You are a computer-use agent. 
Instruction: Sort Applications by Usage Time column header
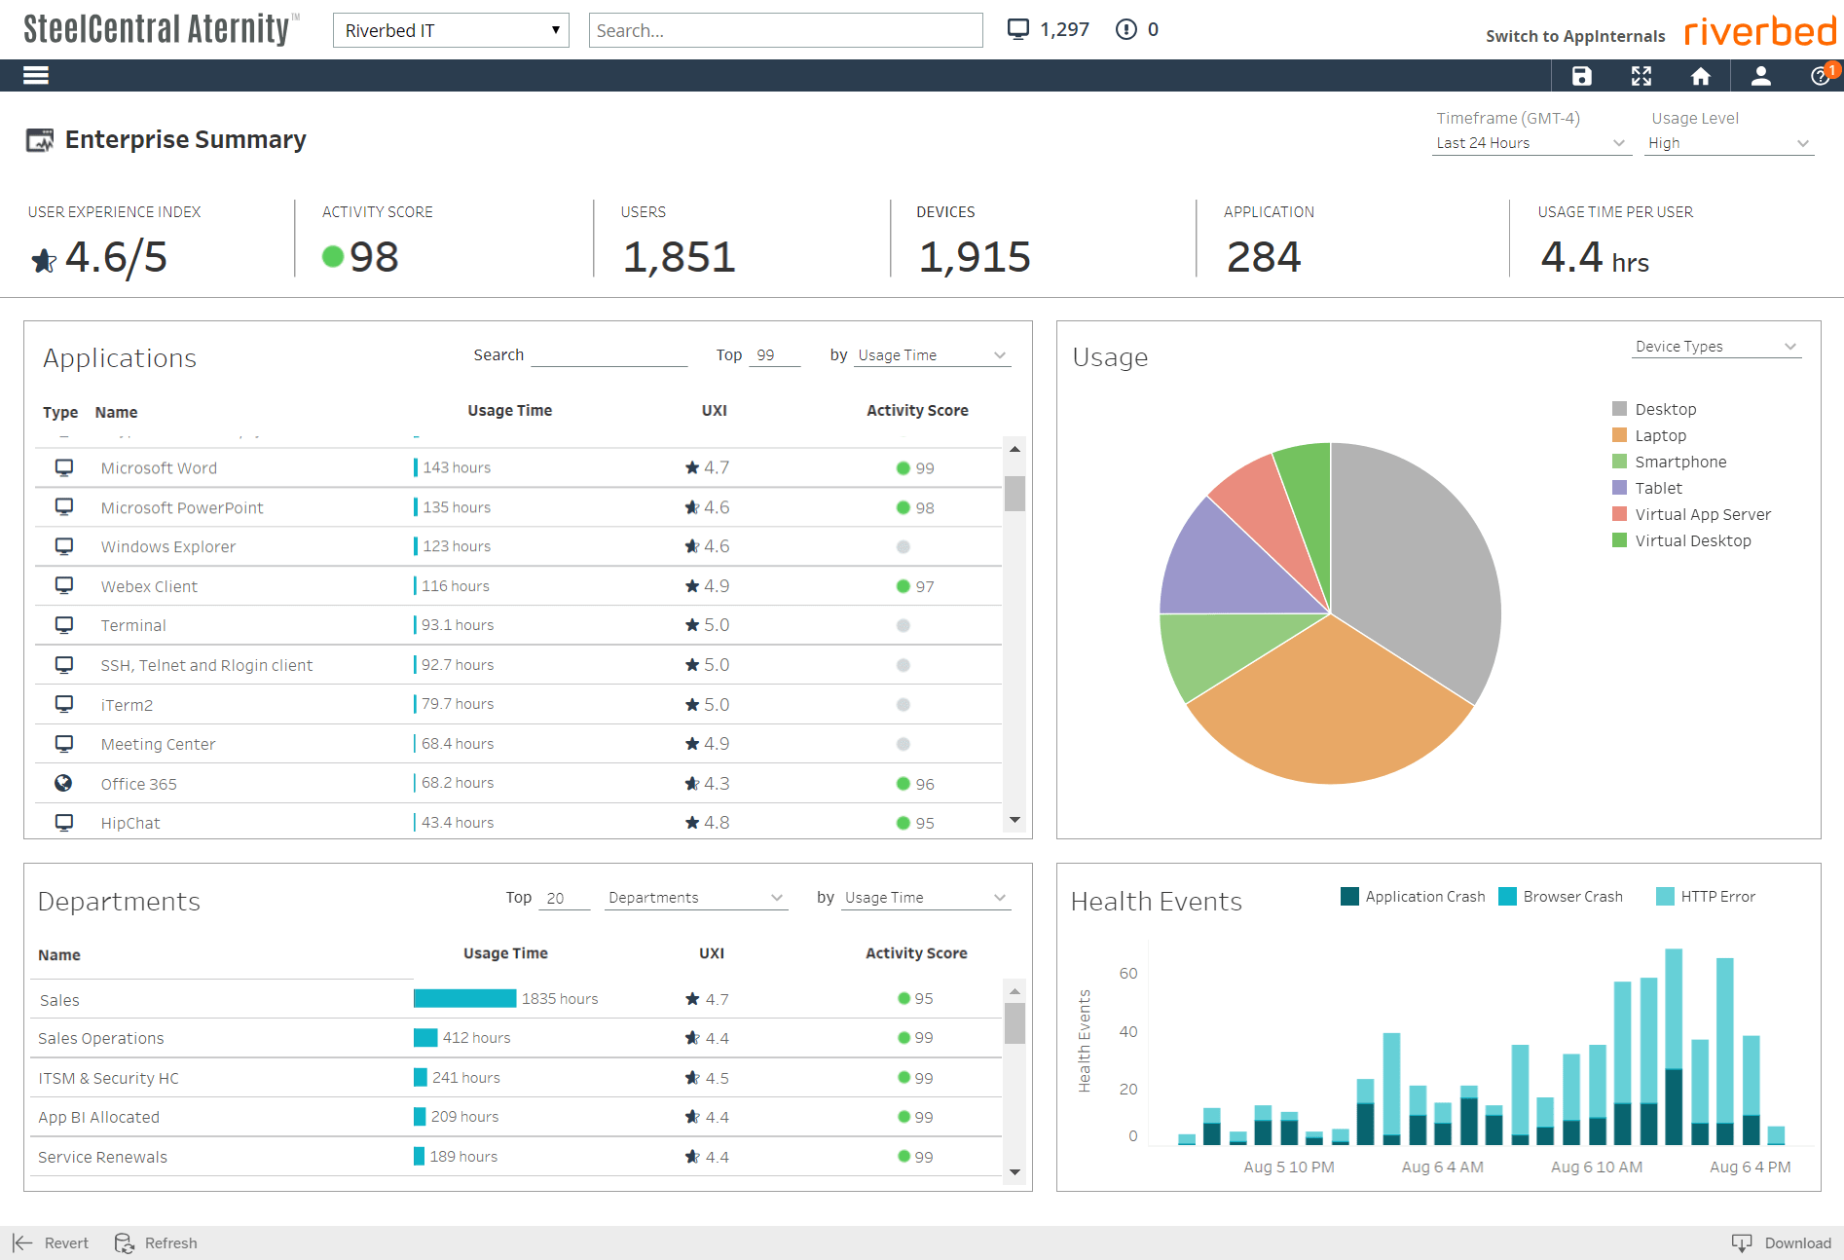tap(509, 411)
